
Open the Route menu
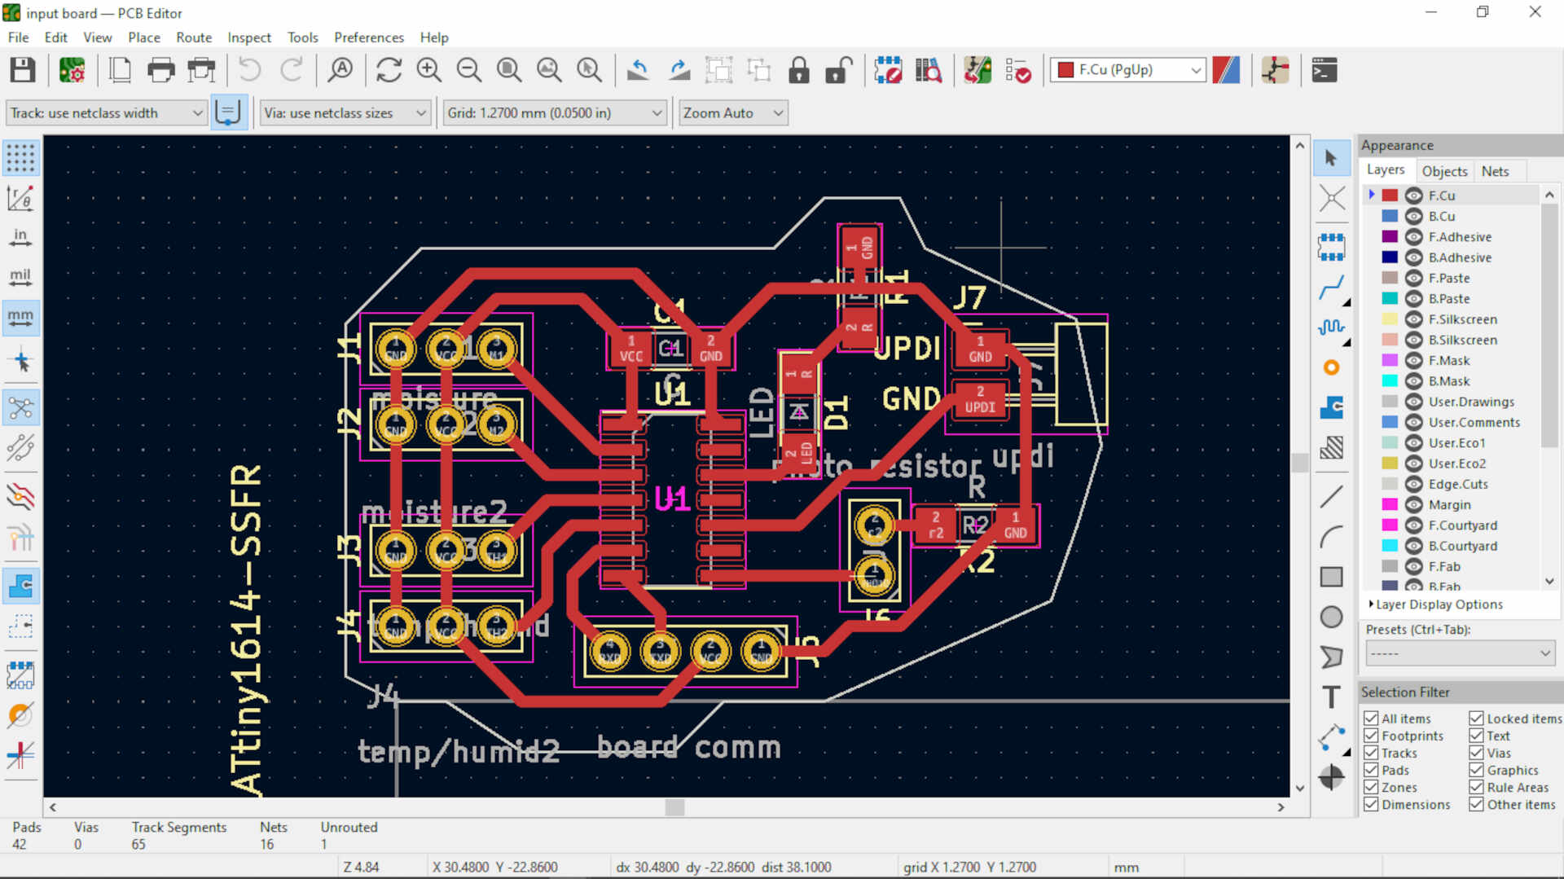[x=194, y=37]
